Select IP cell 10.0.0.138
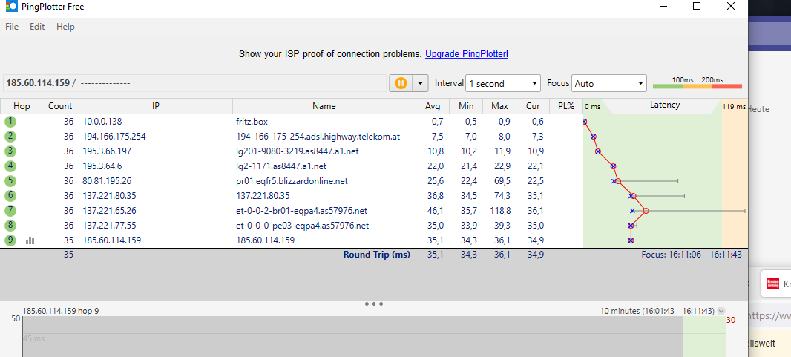791x357 pixels. coord(102,122)
